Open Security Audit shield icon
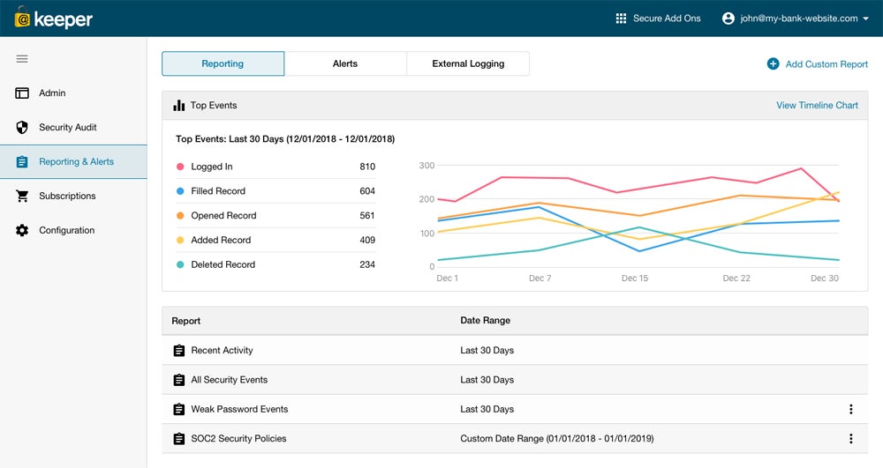Screen dimensions: 883x468 click(22, 128)
